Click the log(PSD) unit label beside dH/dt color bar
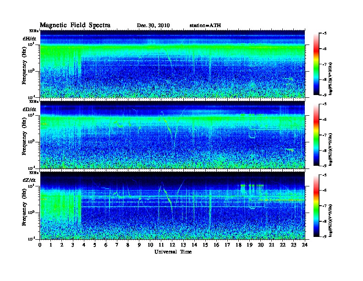Viewport: 363px width, 281px height. (x=331, y=79)
